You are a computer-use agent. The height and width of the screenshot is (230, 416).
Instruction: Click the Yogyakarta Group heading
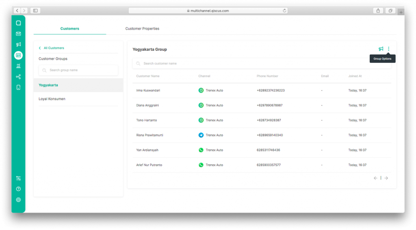click(x=149, y=49)
